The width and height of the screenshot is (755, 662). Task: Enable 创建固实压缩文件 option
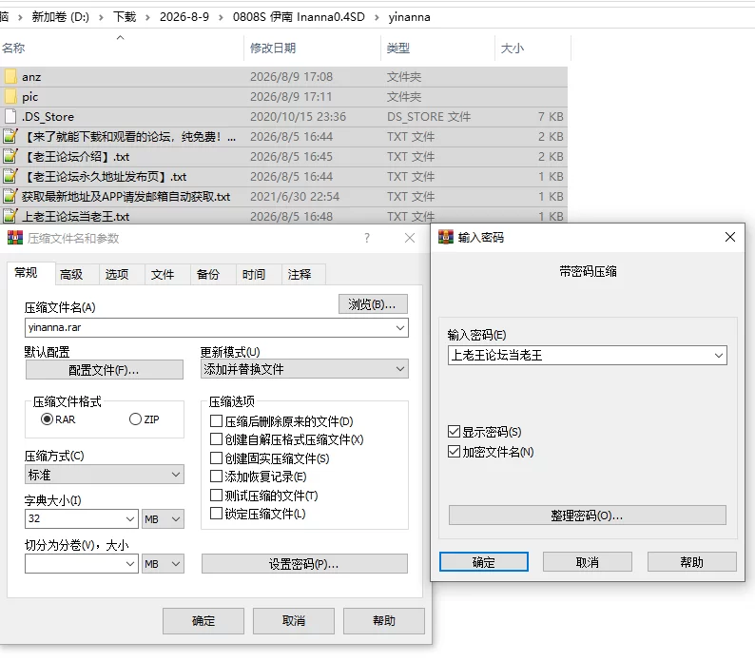tap(216, 458)
